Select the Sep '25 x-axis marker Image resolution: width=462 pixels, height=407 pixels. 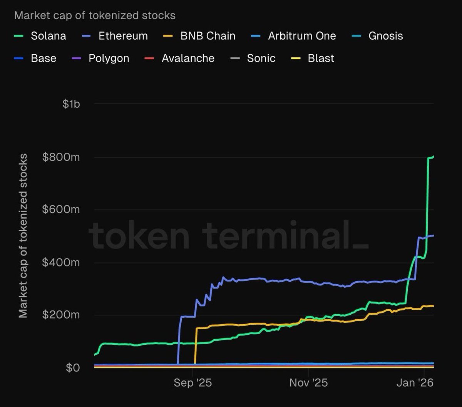[192, 383]
